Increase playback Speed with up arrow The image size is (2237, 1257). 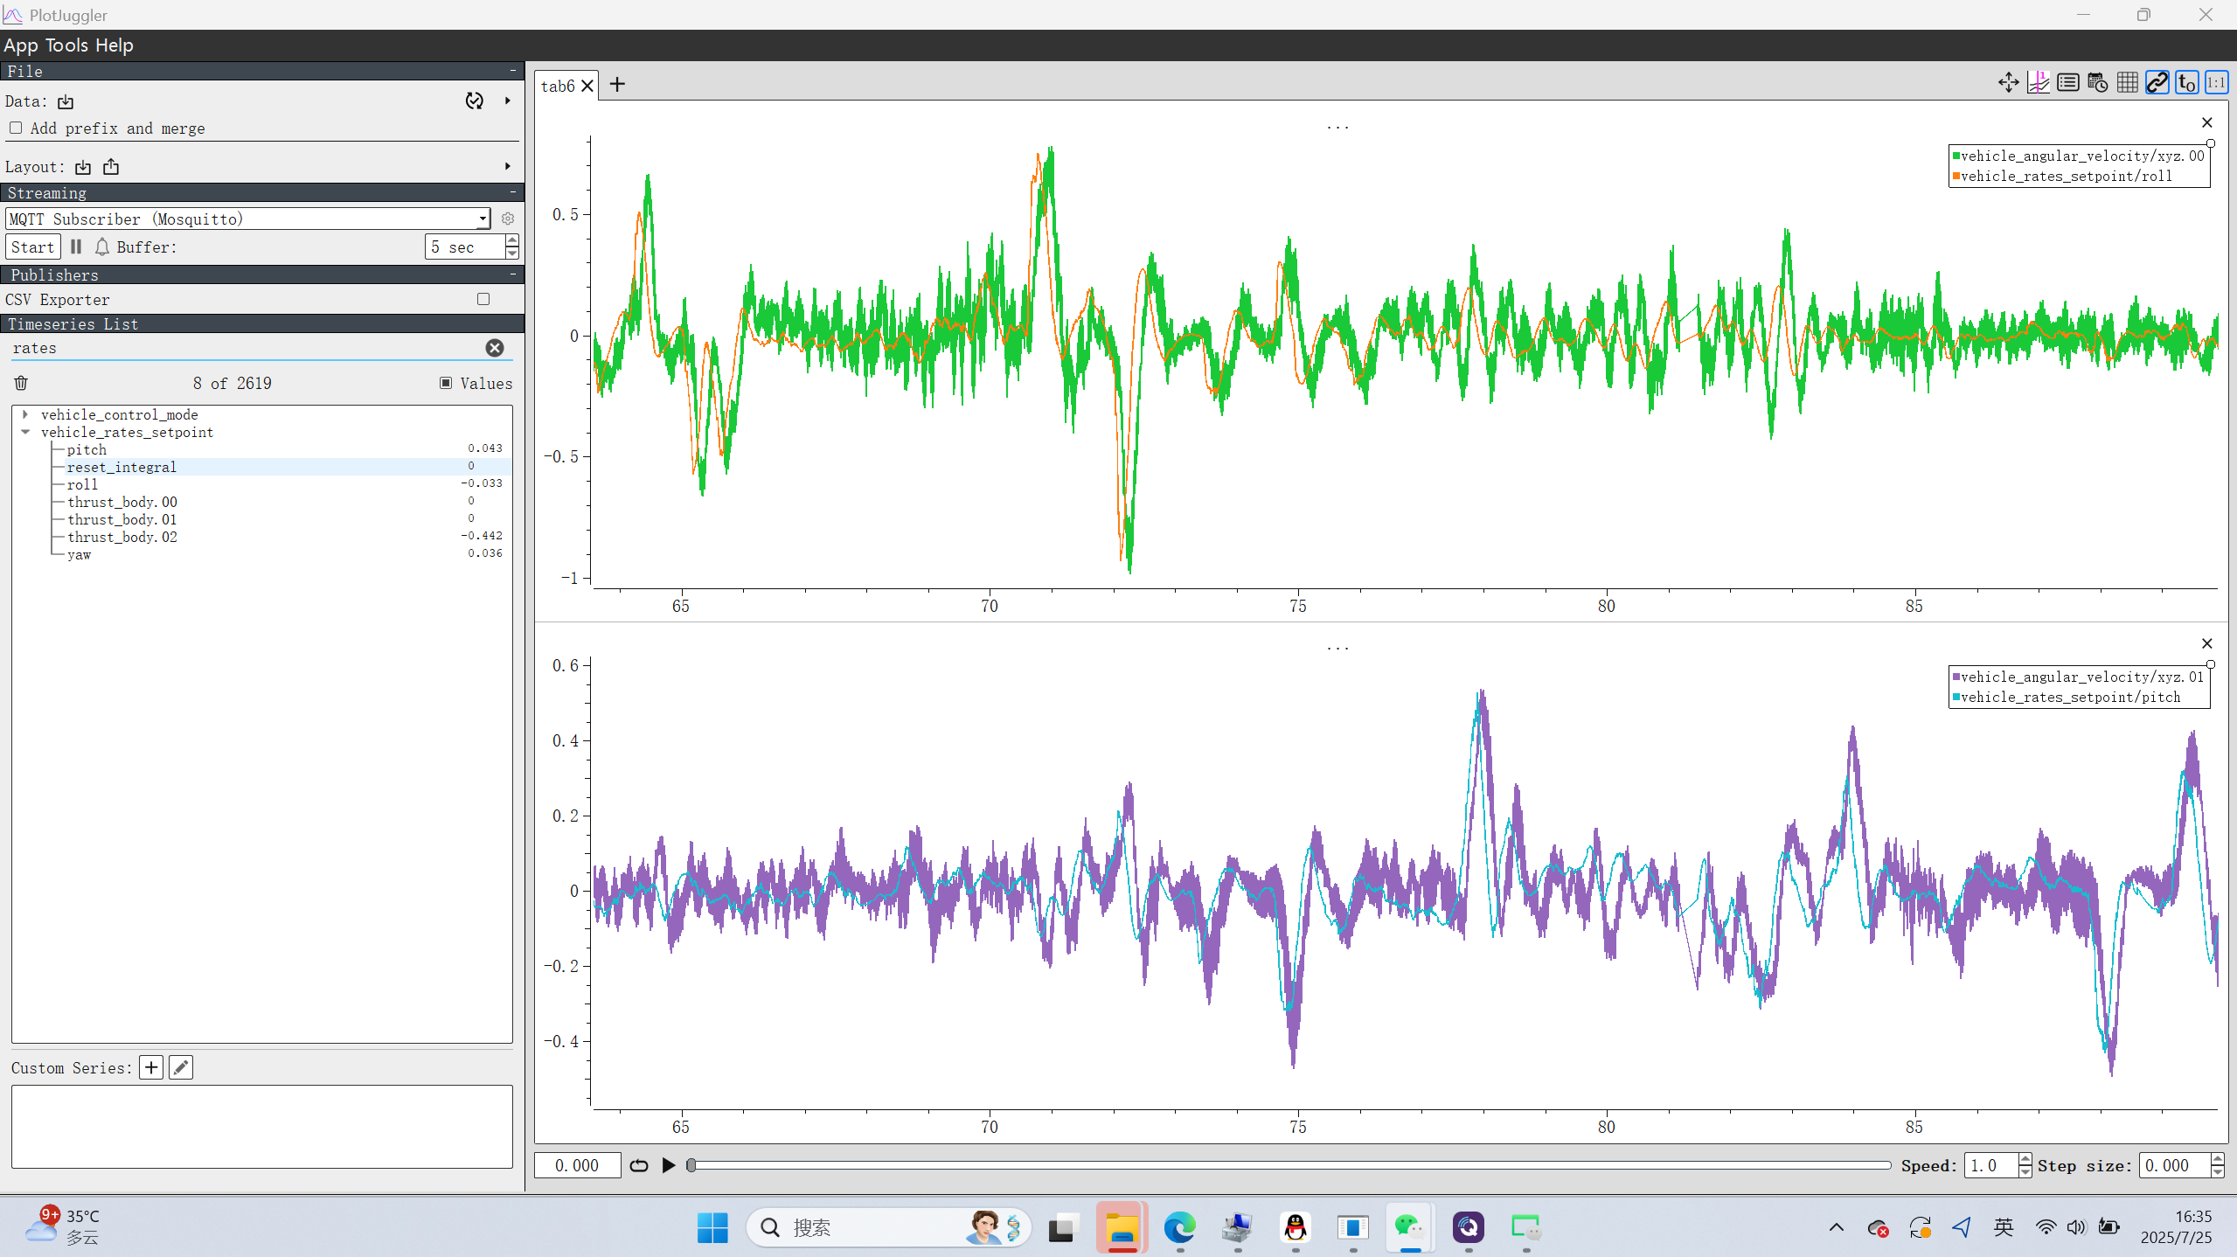2025,1159
